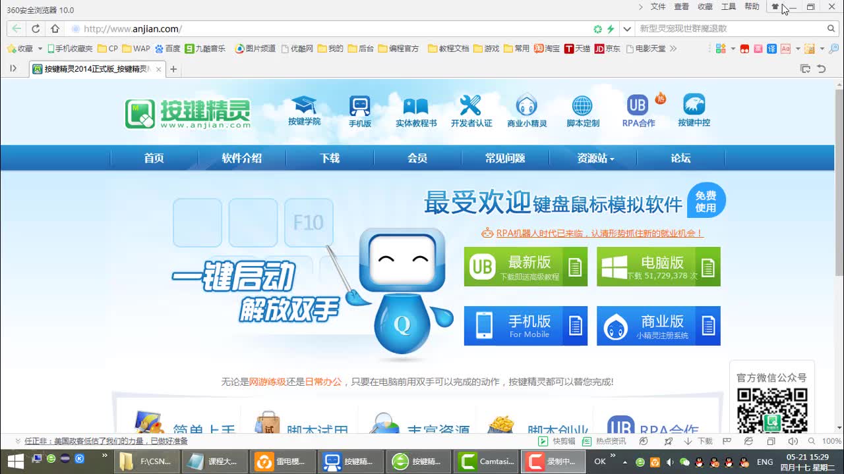Open the 淘宝 bookmark

coord(547,48)
